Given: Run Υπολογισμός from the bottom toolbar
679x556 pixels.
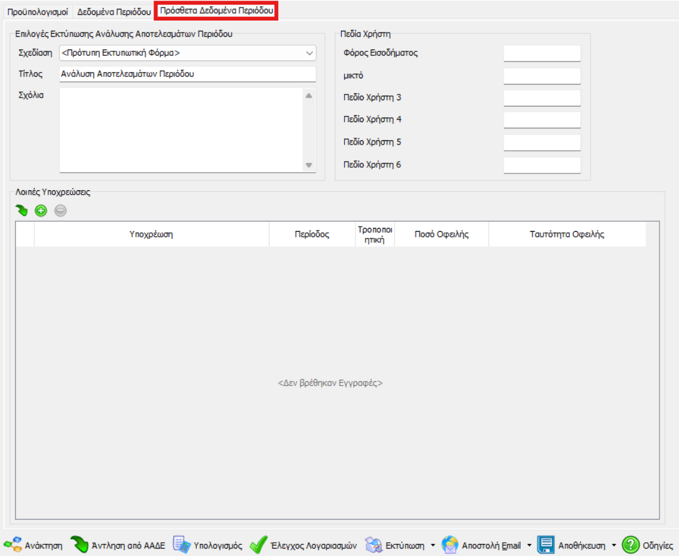Looking at the screenshot, I should click(x=182, y=545).
